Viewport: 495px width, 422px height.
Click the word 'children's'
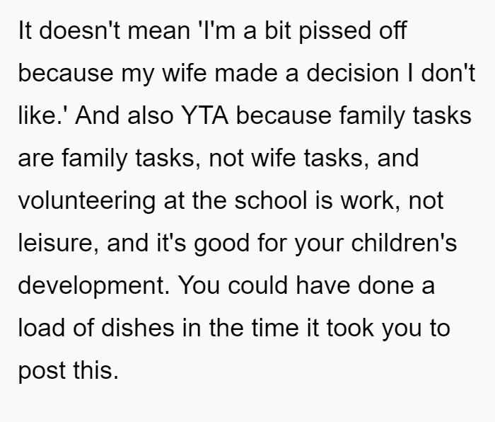[404, 243]
